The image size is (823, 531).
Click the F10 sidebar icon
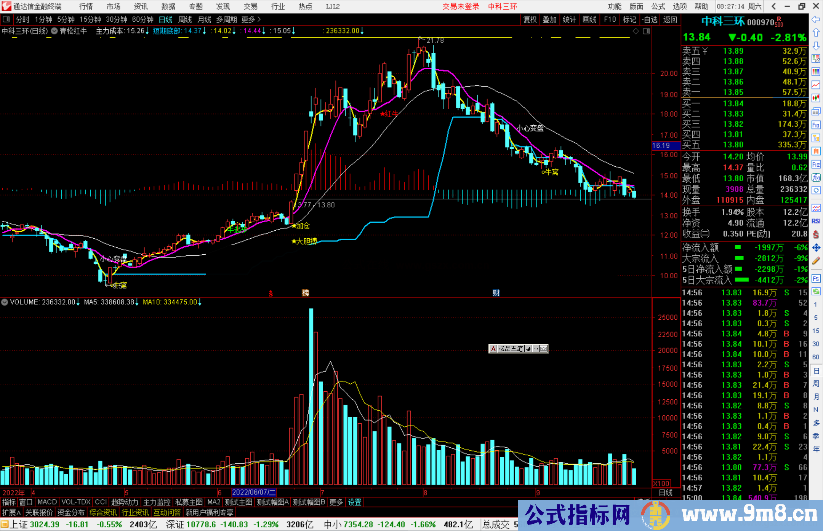click(x=816, y=125)
